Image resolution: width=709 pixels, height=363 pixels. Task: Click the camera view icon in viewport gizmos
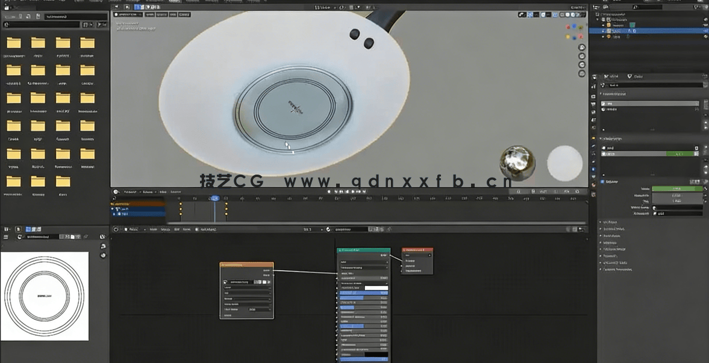pos(580,64)
